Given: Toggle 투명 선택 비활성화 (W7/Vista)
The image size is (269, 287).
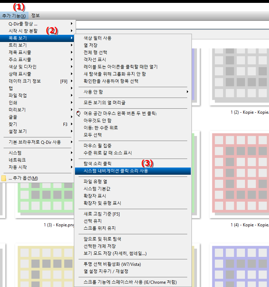Looking at the screenshot, I should (133, 264).
